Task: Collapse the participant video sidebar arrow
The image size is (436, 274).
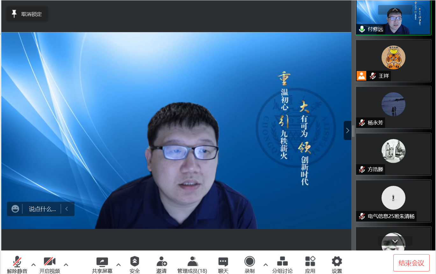Action: tap(347, 130)
